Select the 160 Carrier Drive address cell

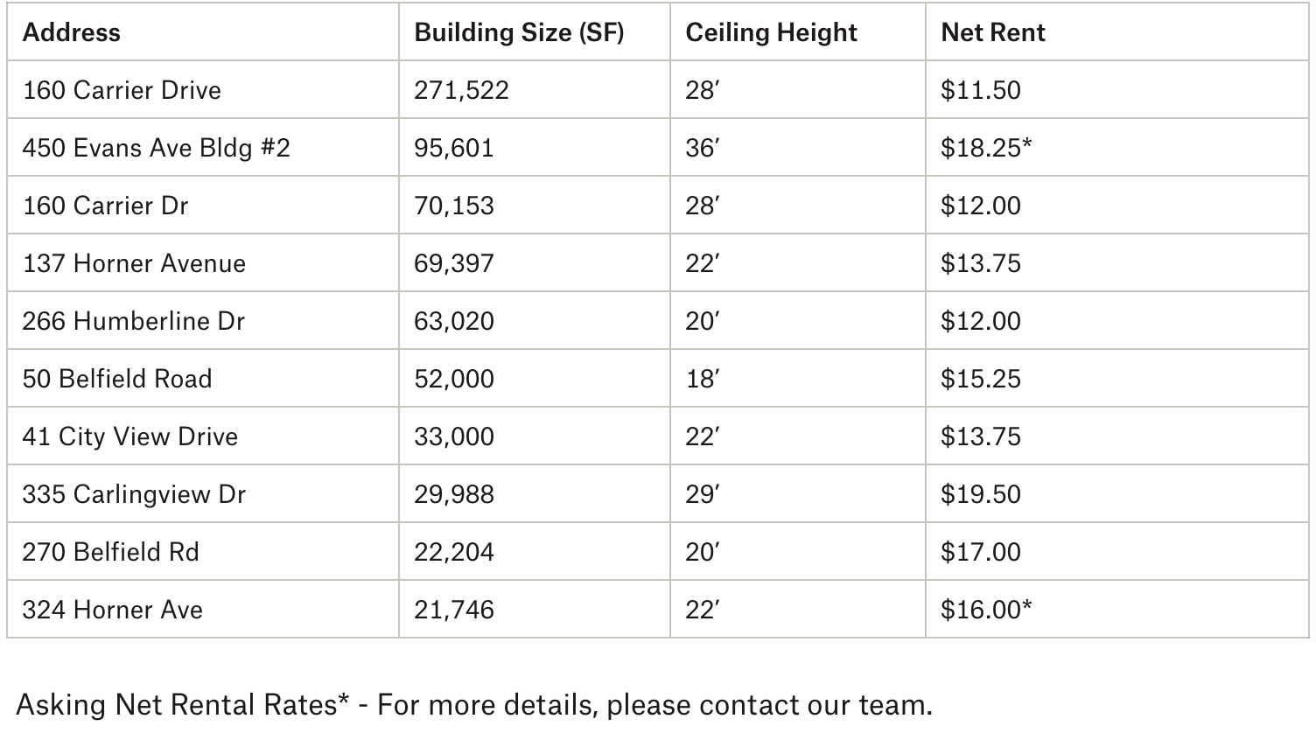[x=122, y=90]
